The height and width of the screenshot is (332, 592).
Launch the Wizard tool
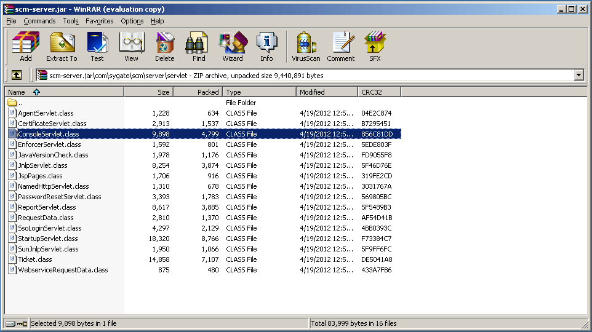[x=233, y=46]
